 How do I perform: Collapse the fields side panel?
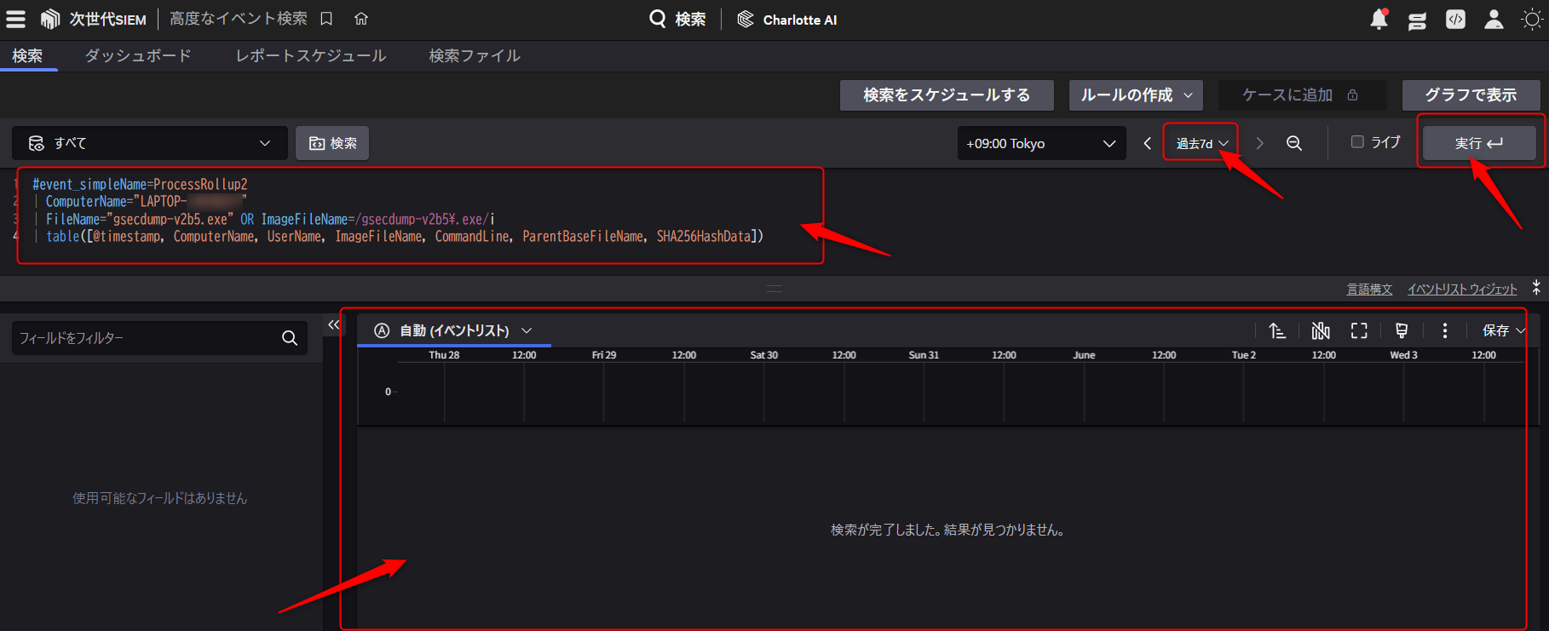(333, 324)
